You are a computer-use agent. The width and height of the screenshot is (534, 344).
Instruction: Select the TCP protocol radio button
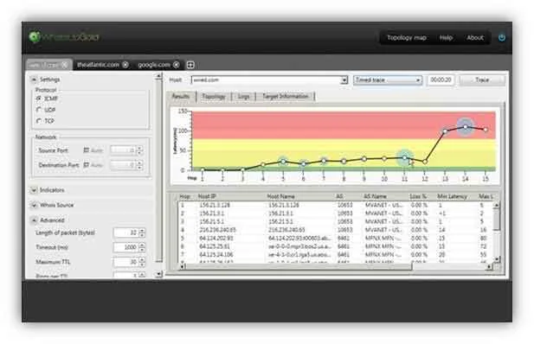pyautogui.click(x=38, y=121)
